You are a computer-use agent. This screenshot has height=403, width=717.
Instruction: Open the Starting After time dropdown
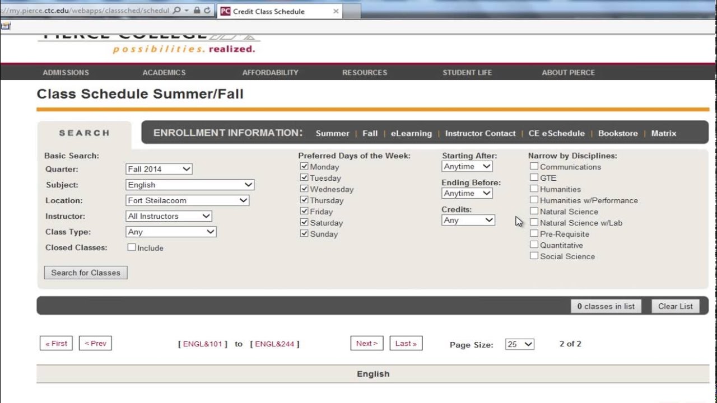click(x=467, y=166)
